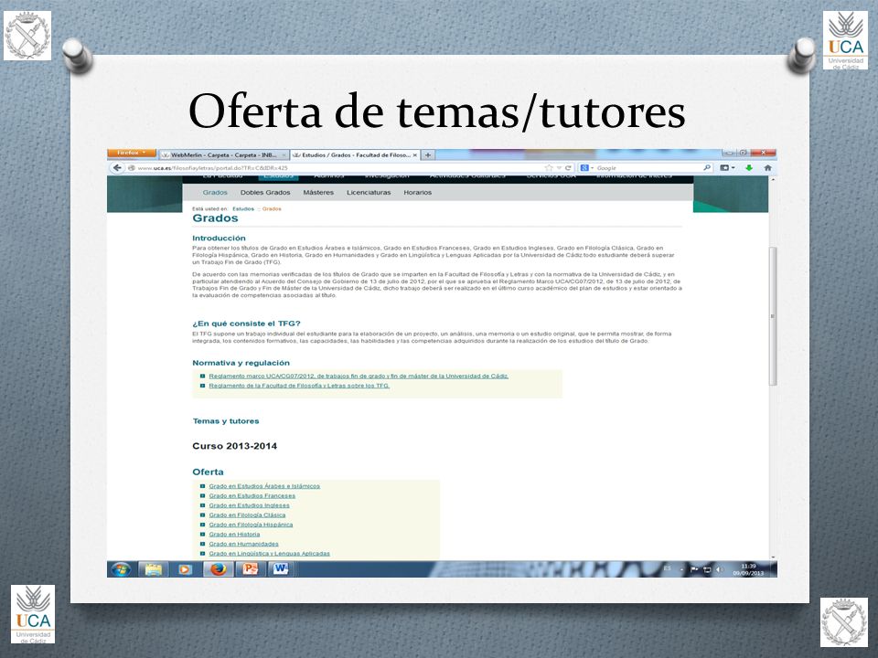Open Reglamento de la Facultad sobre TFG link

[299, 386]
